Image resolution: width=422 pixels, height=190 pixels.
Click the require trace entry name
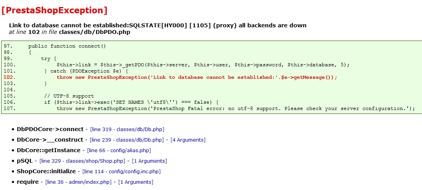(28, 182)
